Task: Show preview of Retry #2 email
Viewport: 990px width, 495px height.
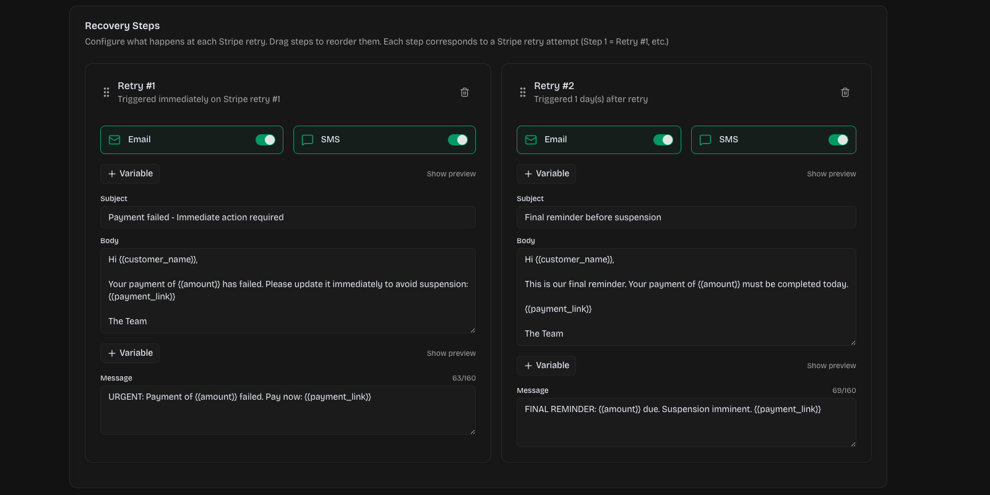Action: pyautogui.click(x=832, y=174)
